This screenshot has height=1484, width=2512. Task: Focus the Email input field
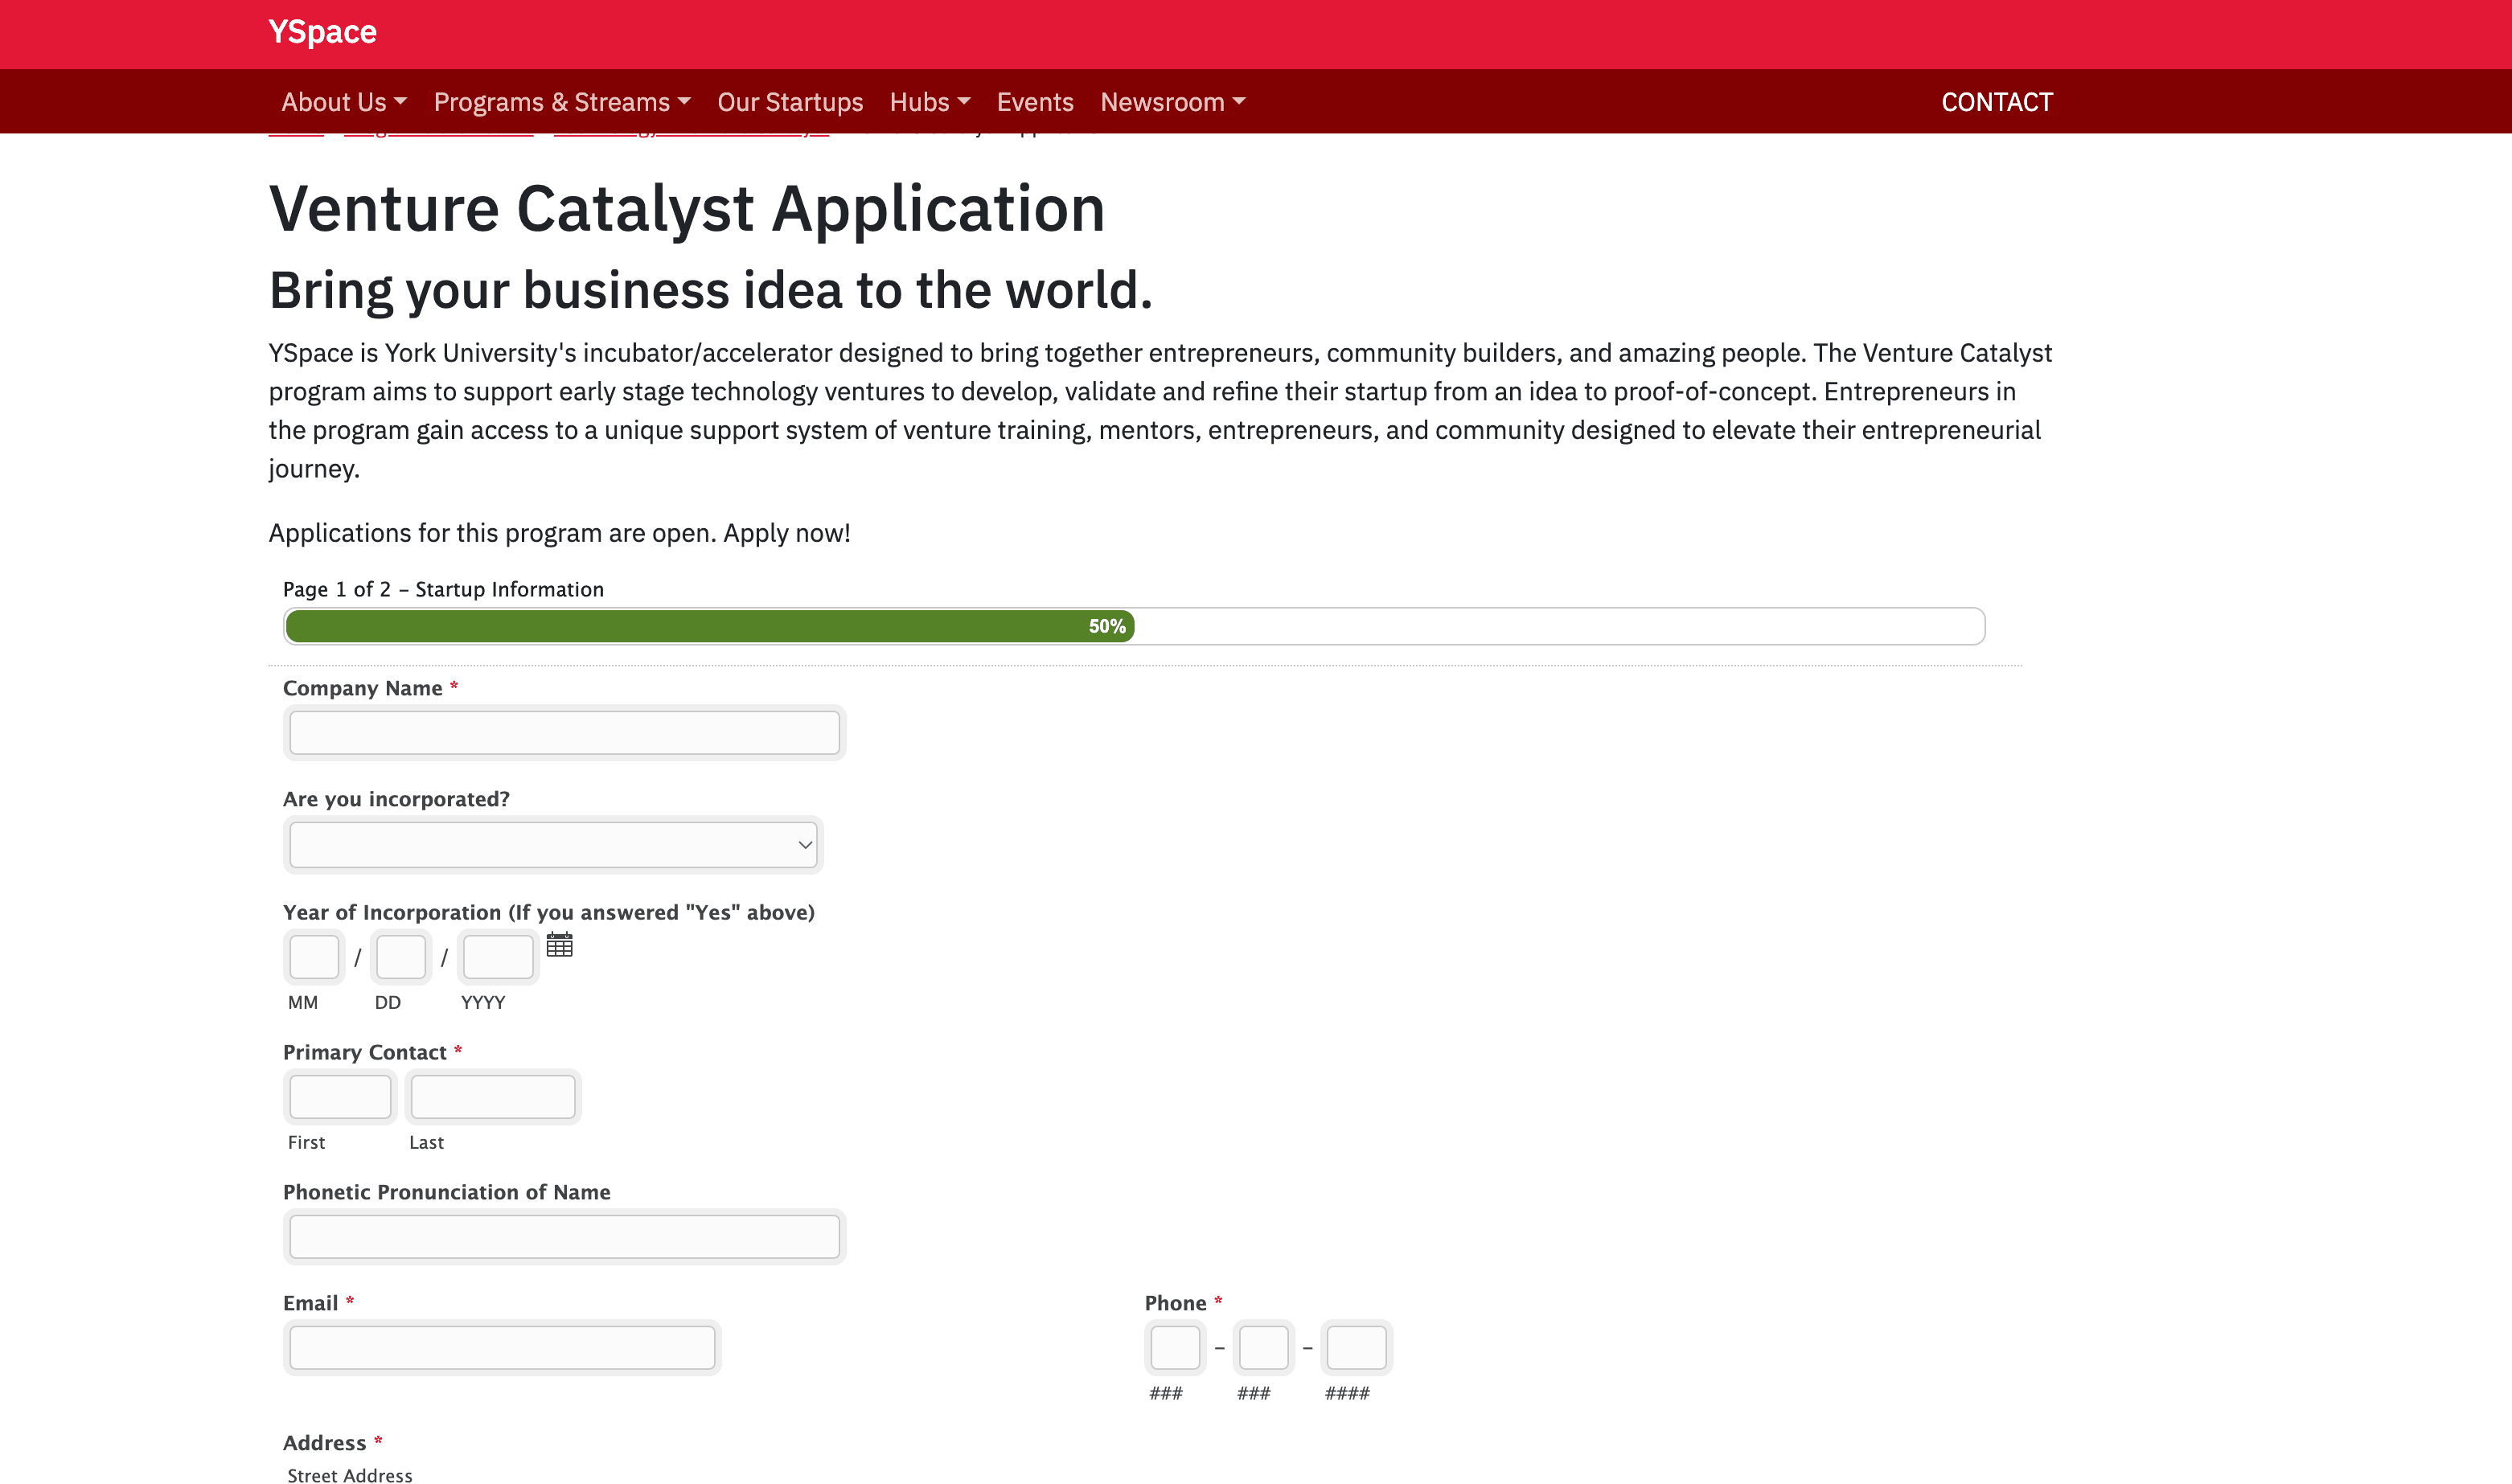(502, 1348)
